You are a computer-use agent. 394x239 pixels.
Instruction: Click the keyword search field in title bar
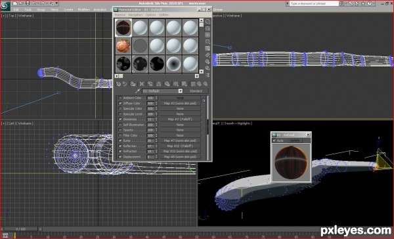pos(314,3)
